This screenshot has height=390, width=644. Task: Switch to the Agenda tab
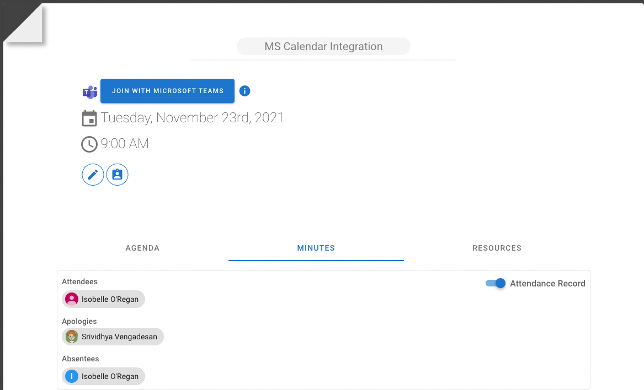click(x=142, y=248)
